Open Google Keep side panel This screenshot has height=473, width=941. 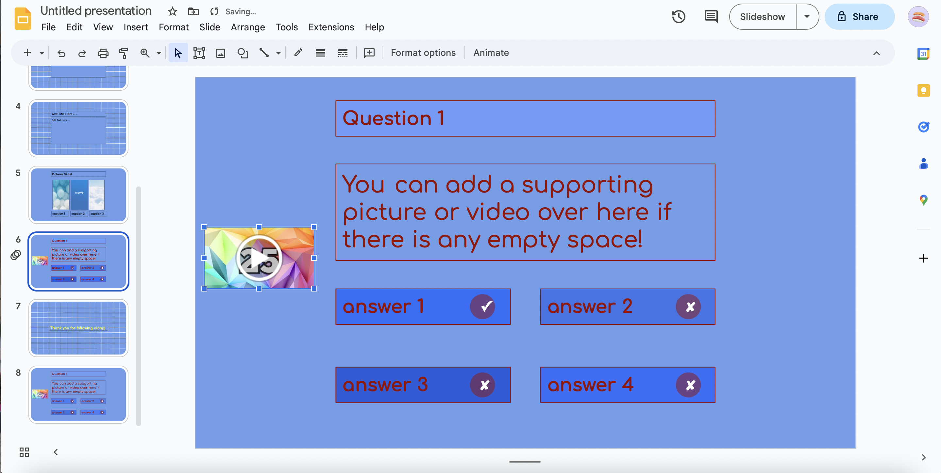click(923, 90)
